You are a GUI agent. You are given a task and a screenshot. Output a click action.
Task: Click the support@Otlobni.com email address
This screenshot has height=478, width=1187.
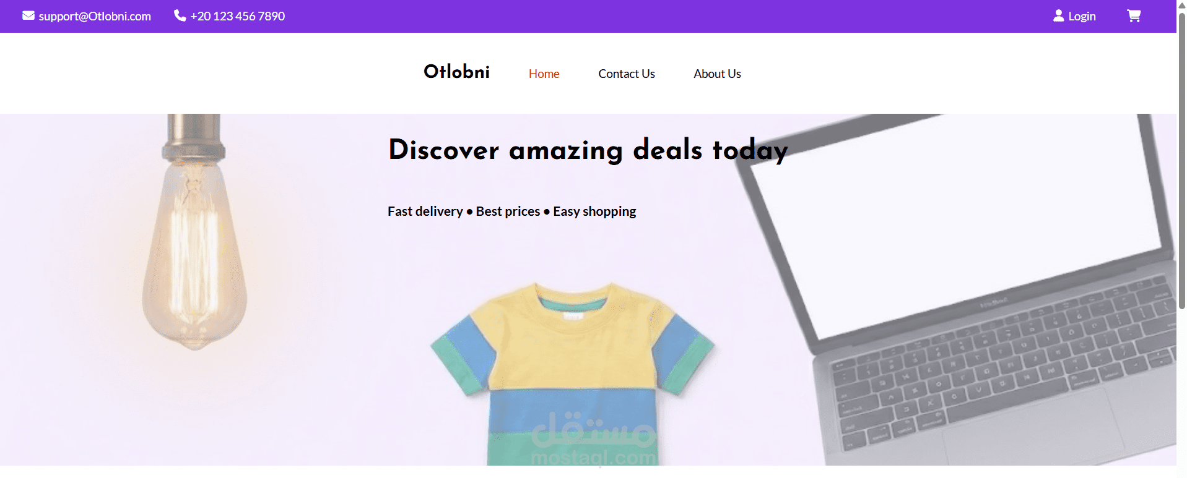(95, 16)
